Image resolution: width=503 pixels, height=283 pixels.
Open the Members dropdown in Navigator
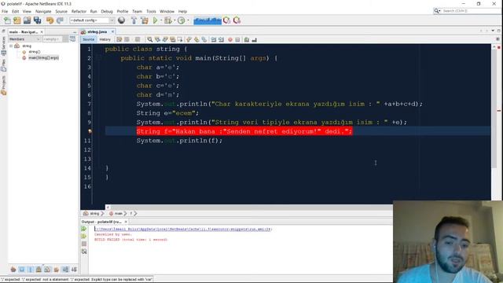click(x=24, y=39)
